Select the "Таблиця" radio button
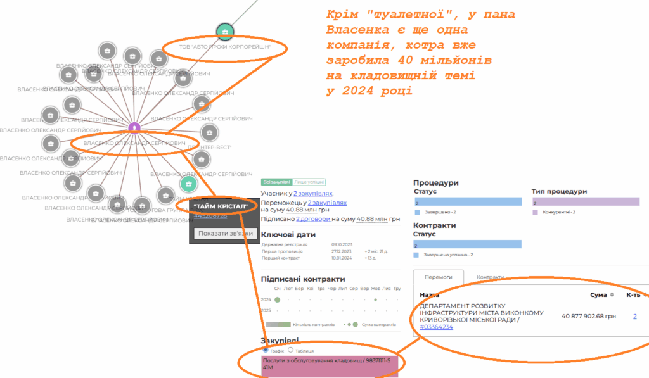Viewport: 649px width, 378px height. 291,350
